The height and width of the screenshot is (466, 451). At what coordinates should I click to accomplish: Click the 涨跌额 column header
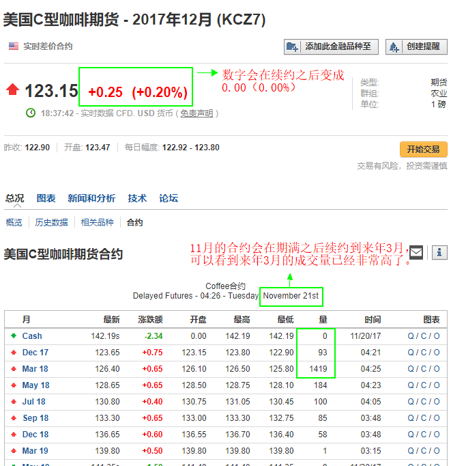coord(150,320)
